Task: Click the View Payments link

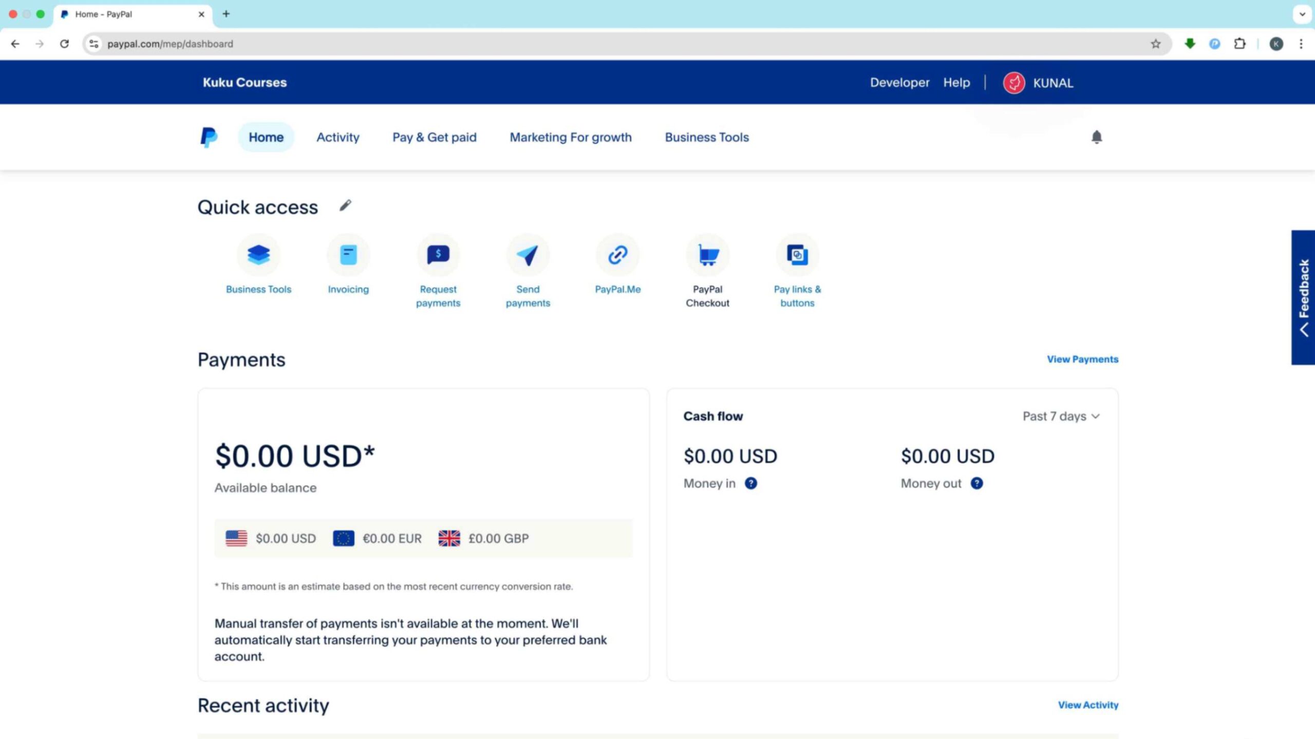Action: 1082,359
